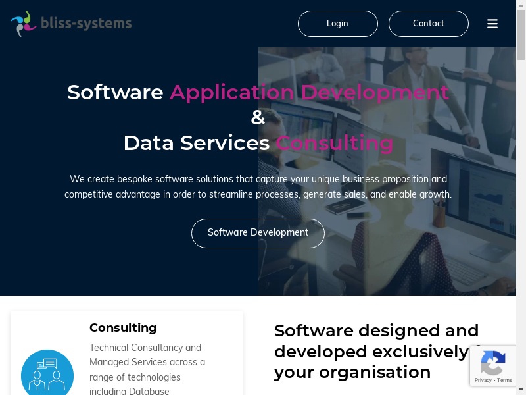This screenshot has width=526, height=395.
Task: Click the bliss-systems pinwheel logo icon
Action: coord(23,24)
